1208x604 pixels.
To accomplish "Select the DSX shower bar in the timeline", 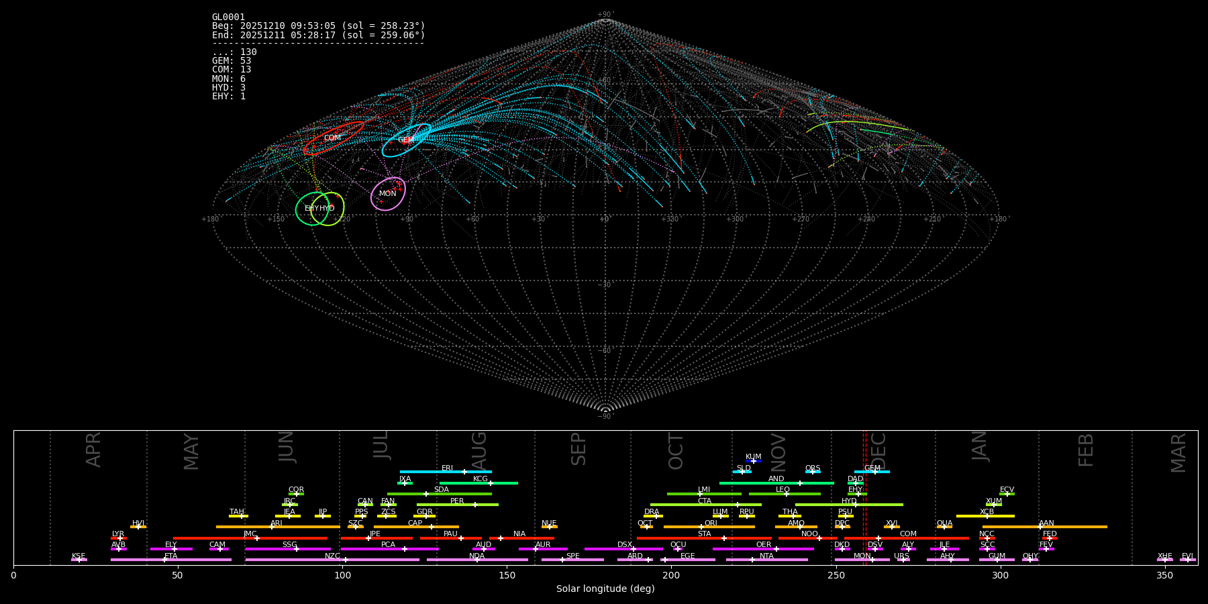I will point(623,549).
